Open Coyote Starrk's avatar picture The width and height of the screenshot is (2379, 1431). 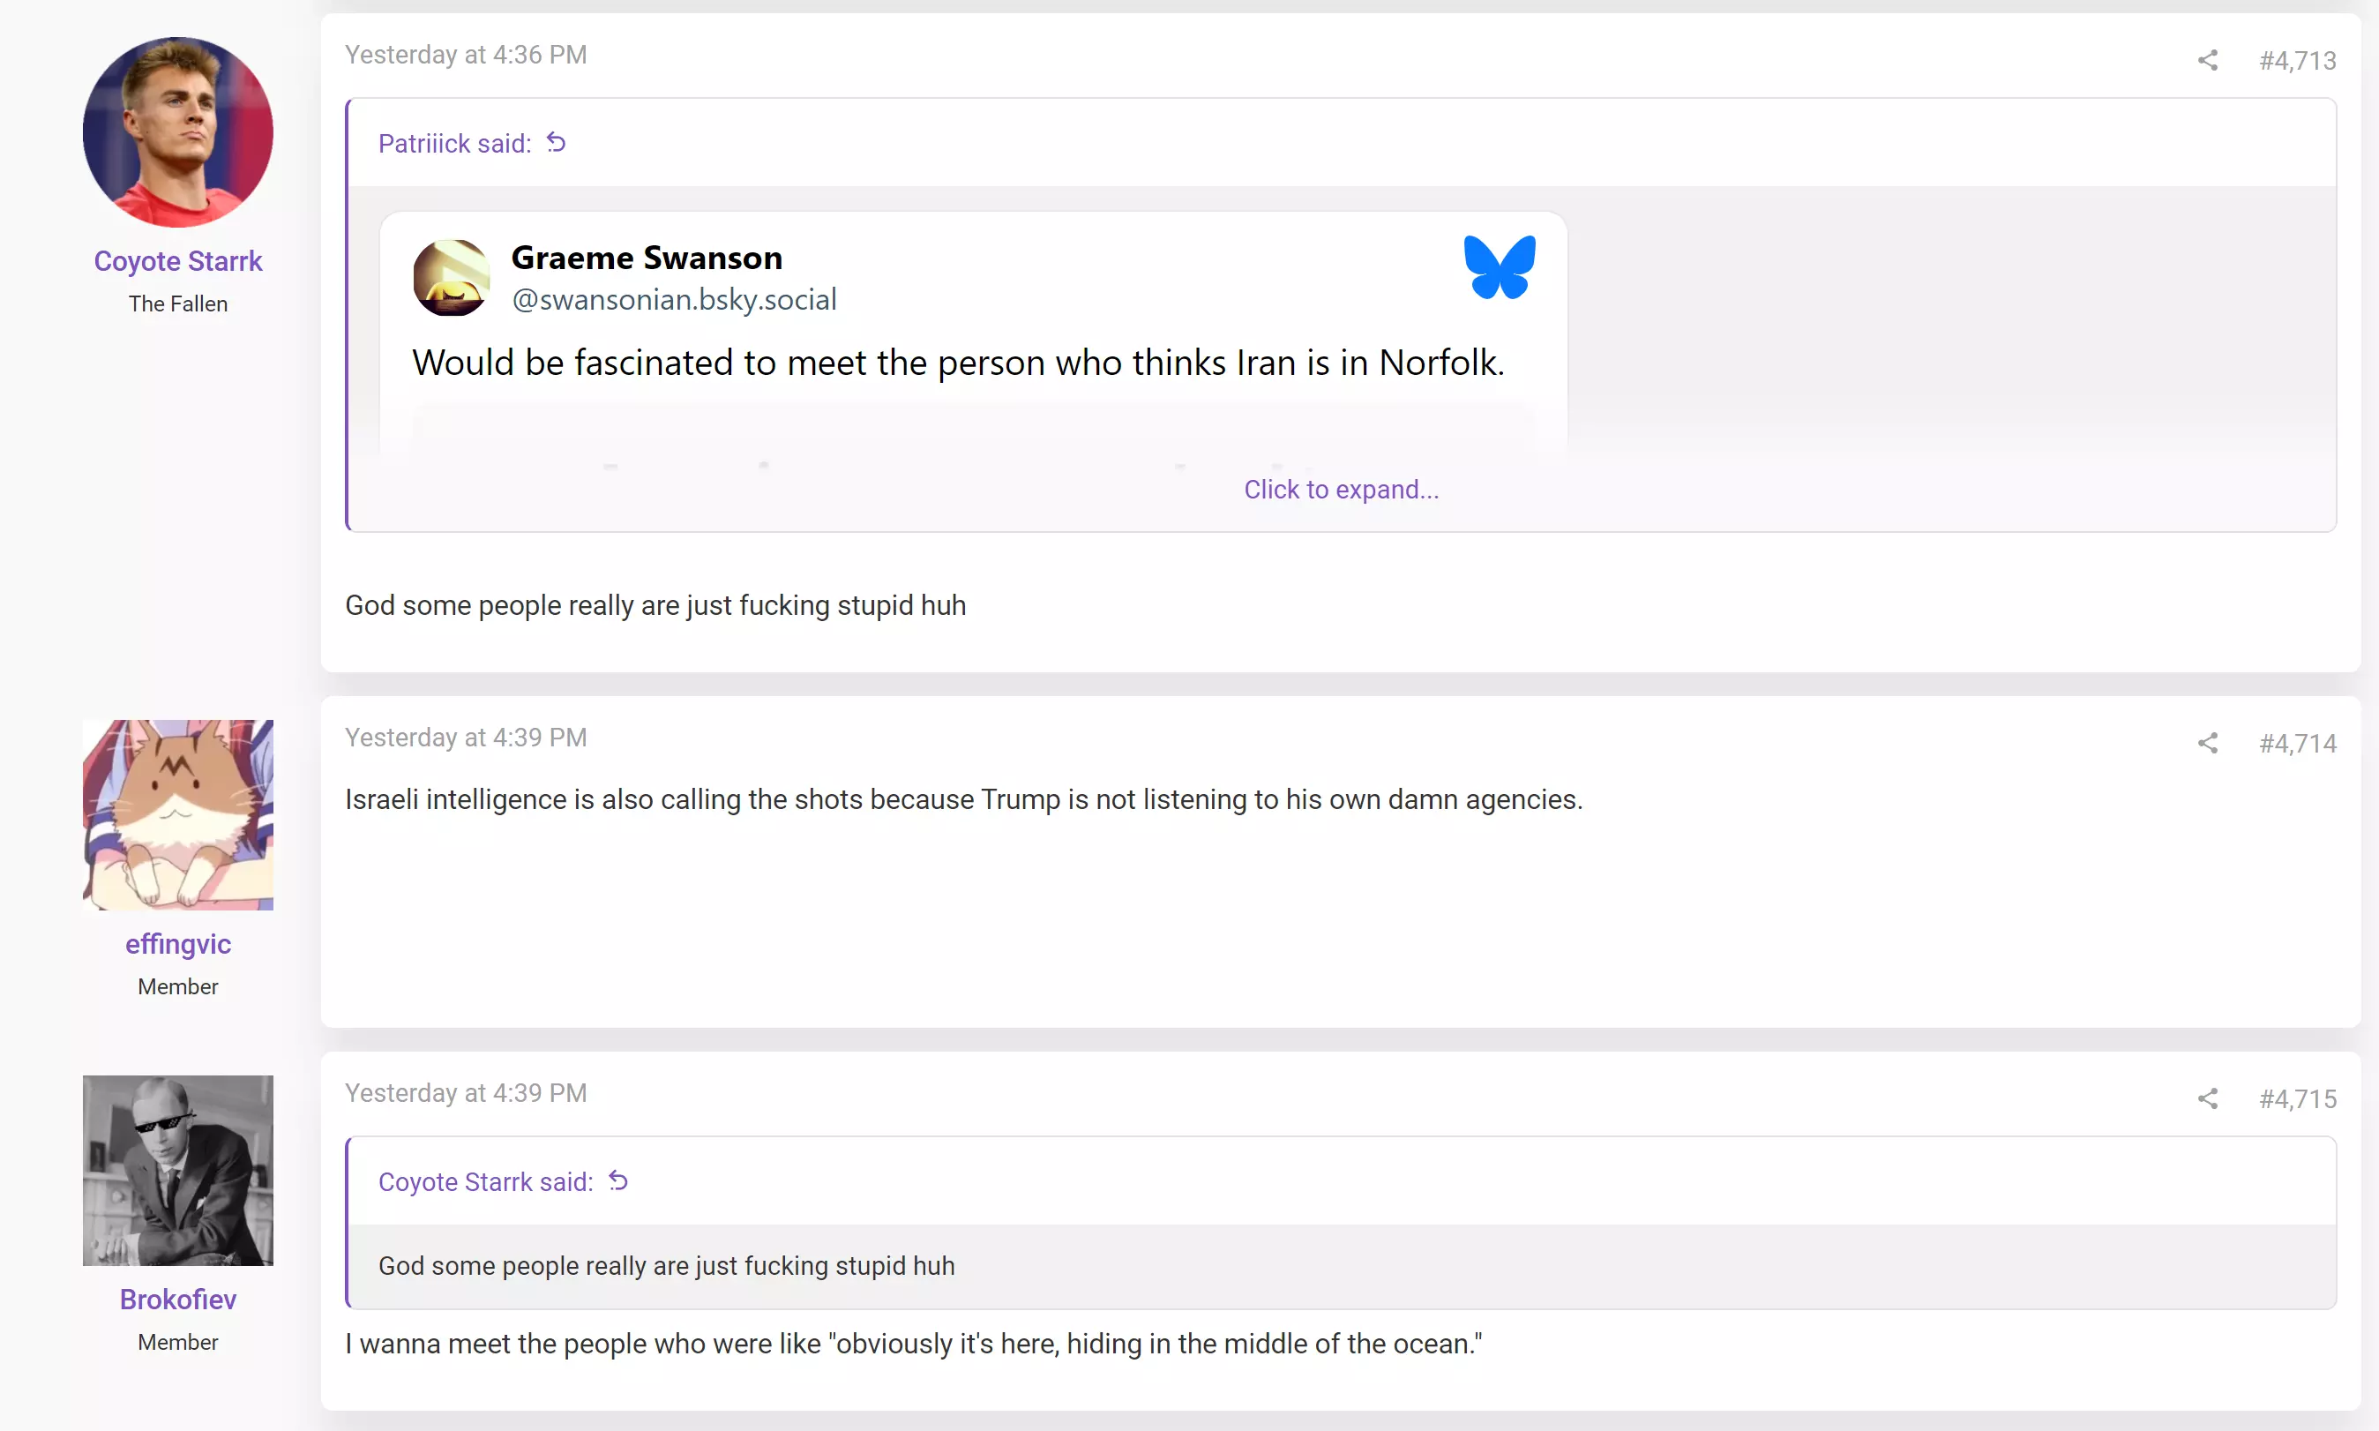[x=178, y=132]
